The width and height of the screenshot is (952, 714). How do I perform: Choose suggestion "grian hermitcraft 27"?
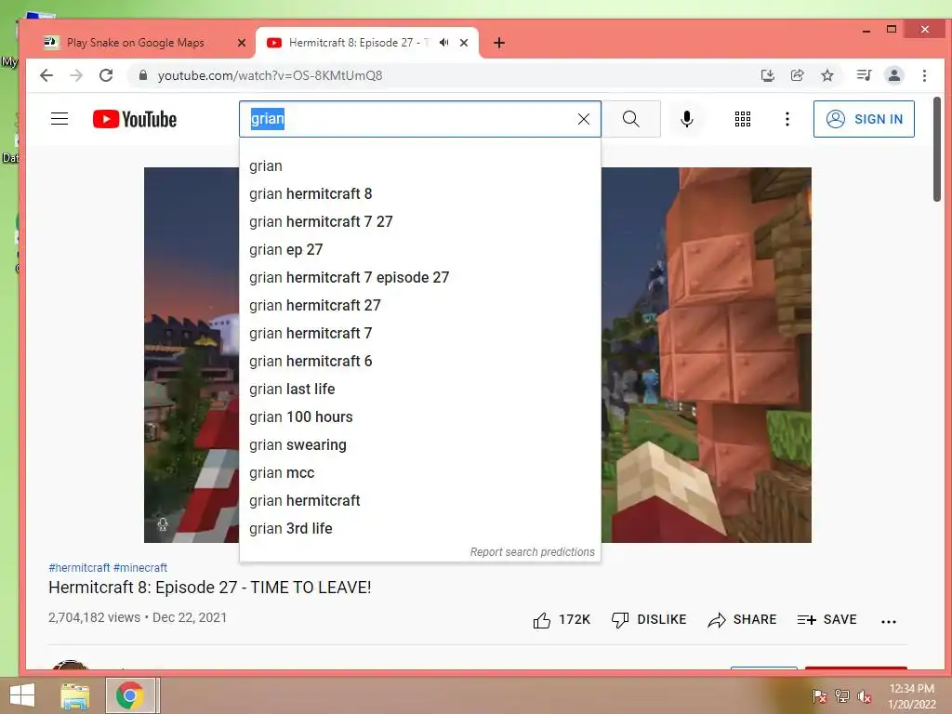click(x=419, y=305)
